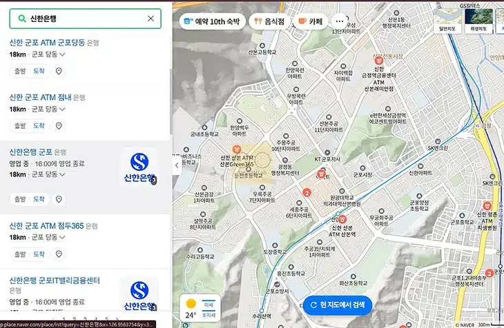
Task: Select 신한 금정역금융센터 ATM map marker
Action: (379, 61)
